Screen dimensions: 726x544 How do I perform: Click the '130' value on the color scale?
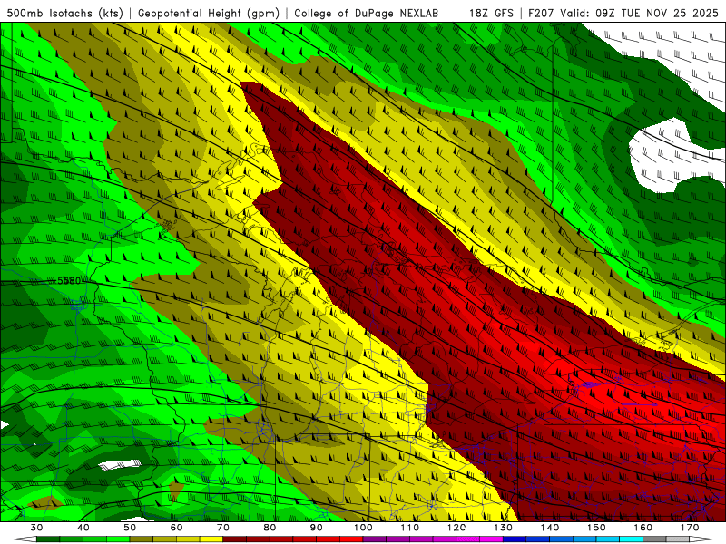(x=504, y=528)
